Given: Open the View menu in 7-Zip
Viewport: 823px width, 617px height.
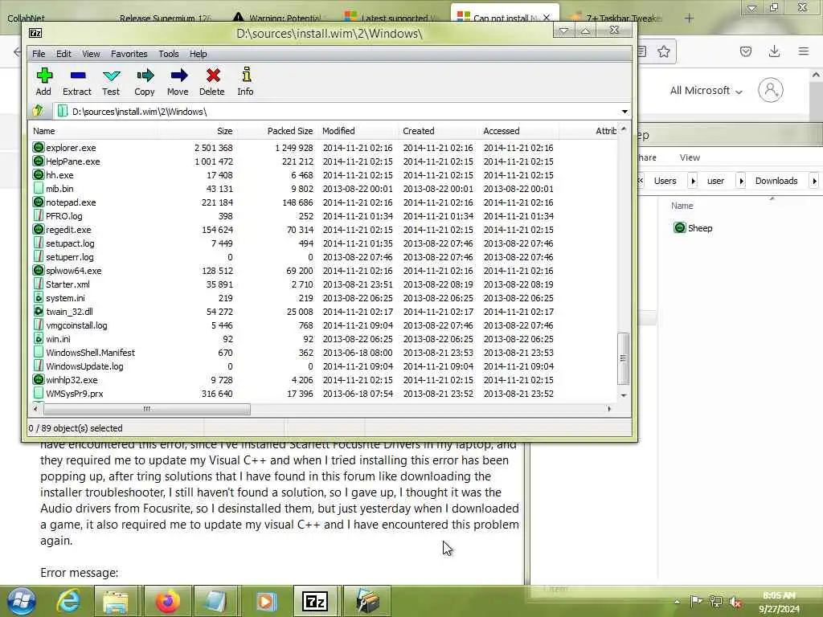Looking at the screenshot, I should (x=91, y=54).
